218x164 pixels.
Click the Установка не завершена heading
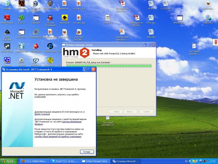pos(56,79)
